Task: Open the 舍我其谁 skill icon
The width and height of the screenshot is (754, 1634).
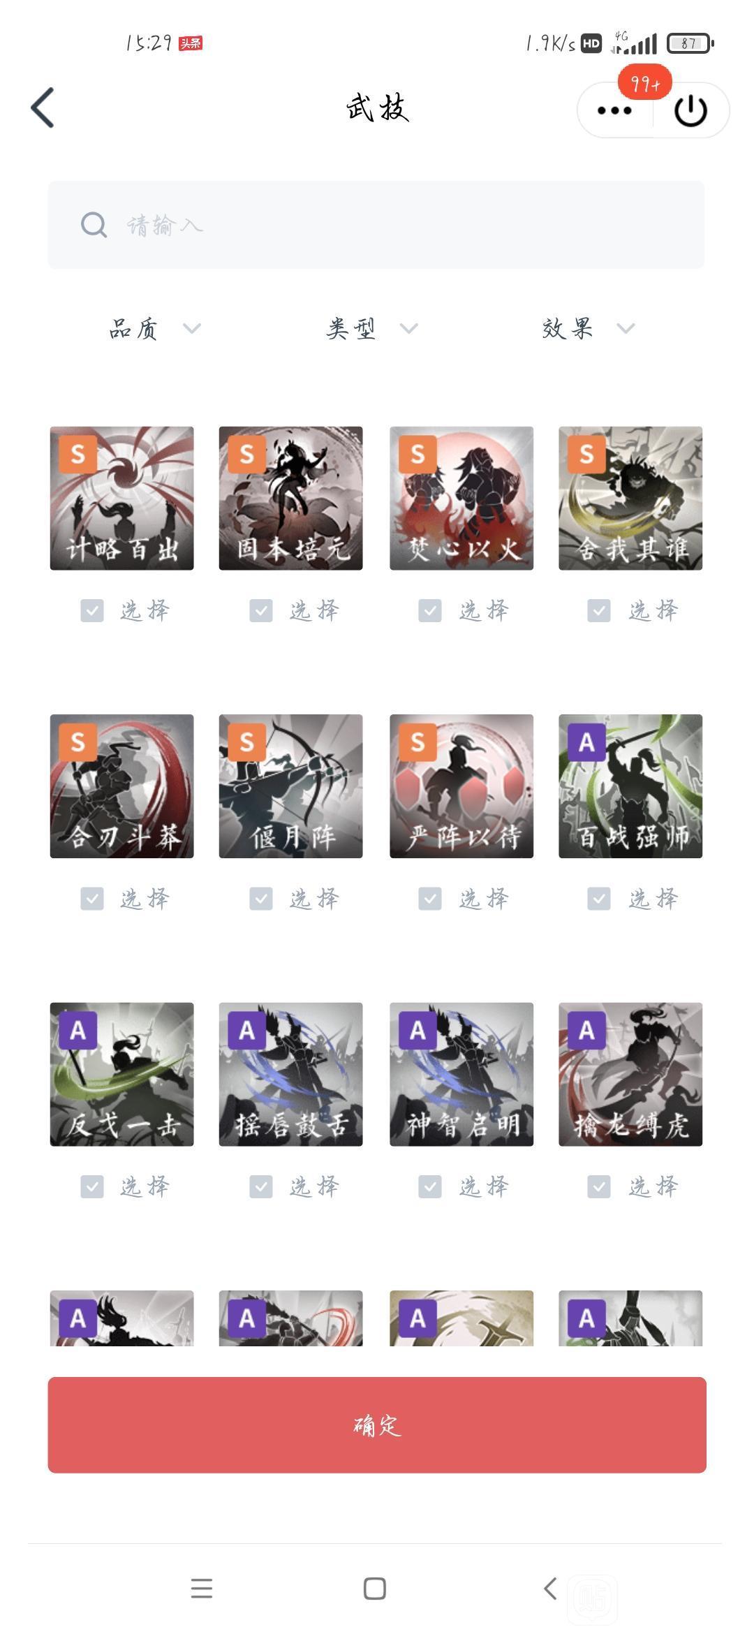Action: coord(630,498)
